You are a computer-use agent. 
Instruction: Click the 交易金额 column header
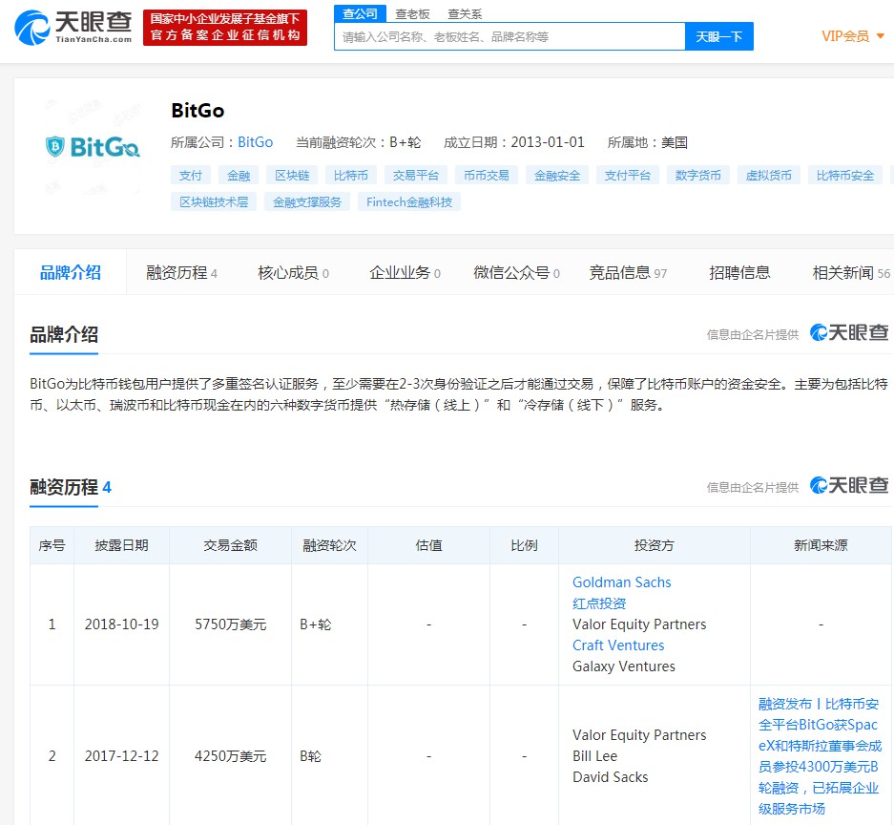[230, 545]
